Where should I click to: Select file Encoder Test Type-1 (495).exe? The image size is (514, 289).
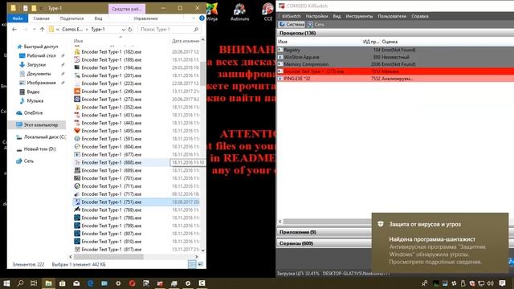coord(111,131)
